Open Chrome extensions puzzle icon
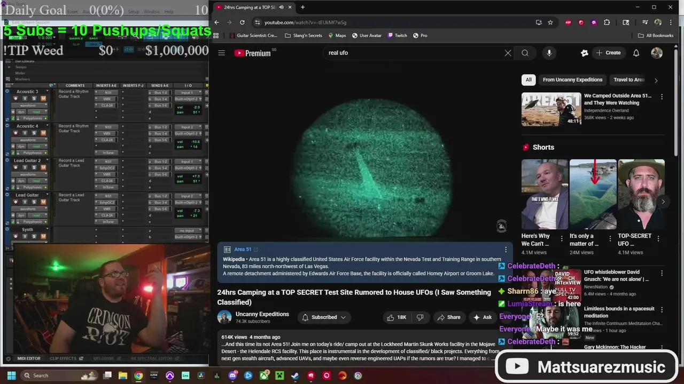684x384 pixels. point(607,22)
